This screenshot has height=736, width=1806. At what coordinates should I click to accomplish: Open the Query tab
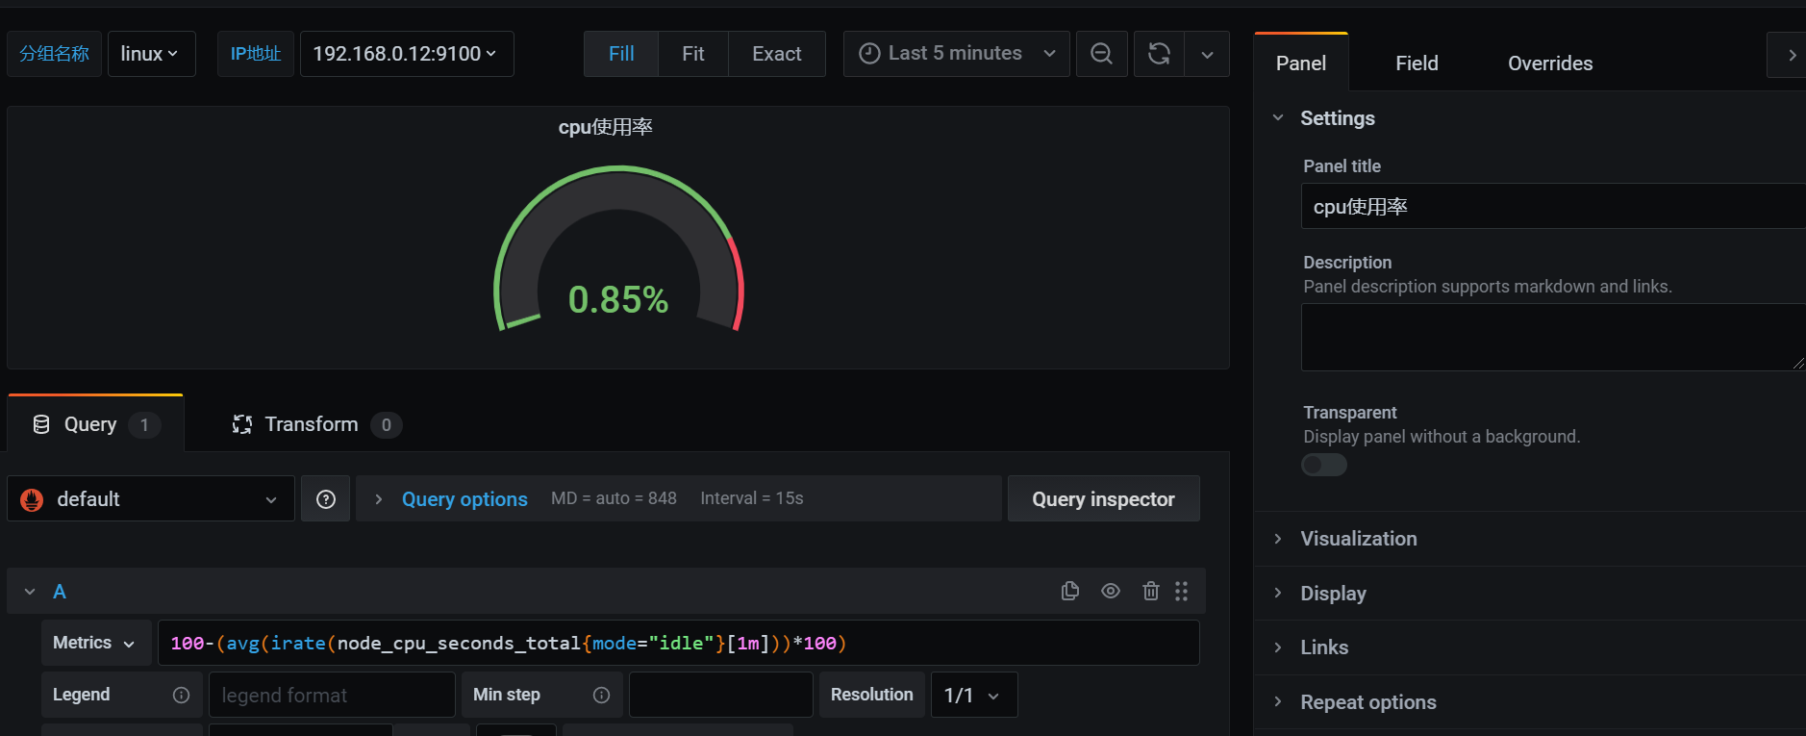coord(95,424)
